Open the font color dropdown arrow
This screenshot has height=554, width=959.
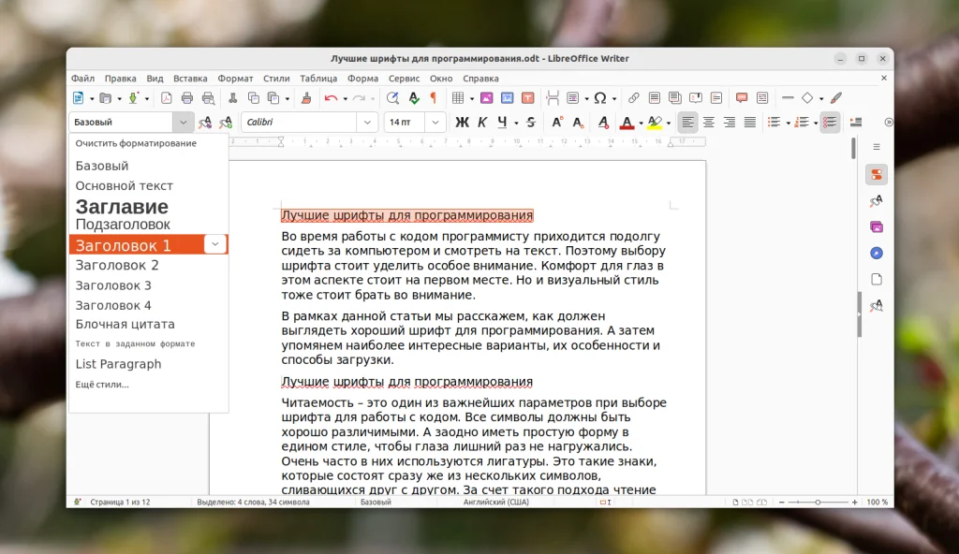coord(642,122)
